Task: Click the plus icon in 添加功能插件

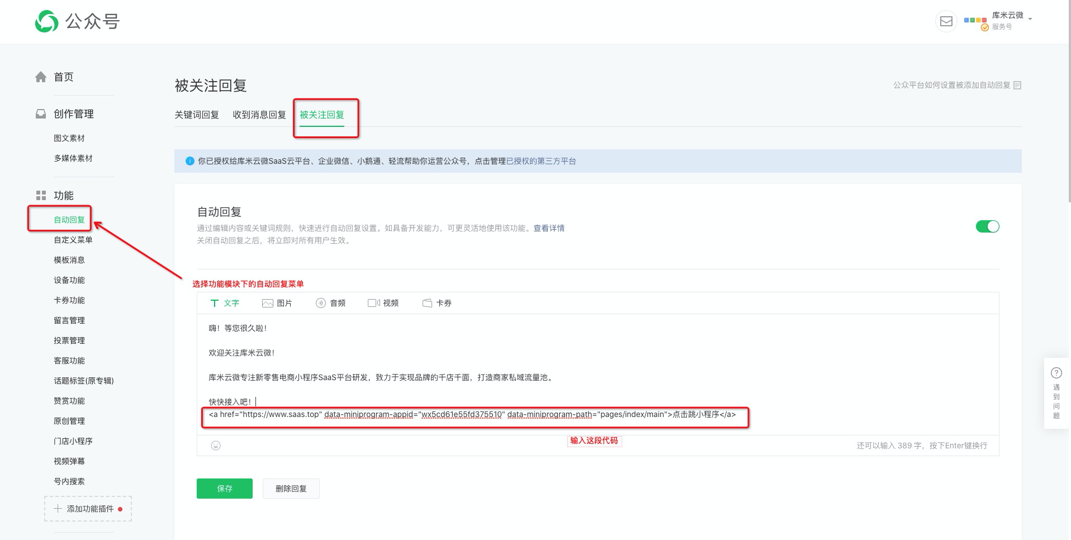Action: pyautogui.click(x=58, y=509)
